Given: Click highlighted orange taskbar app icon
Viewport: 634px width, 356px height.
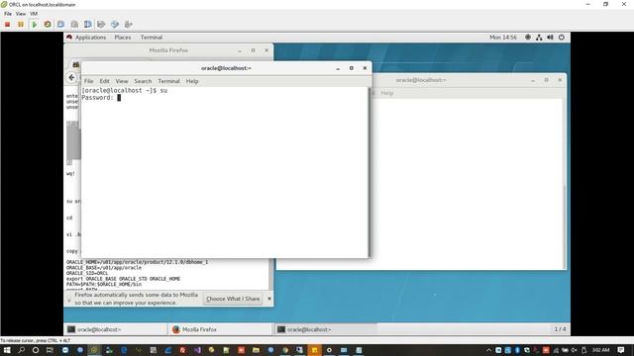Looking at the screenshot, I should 314,350.
